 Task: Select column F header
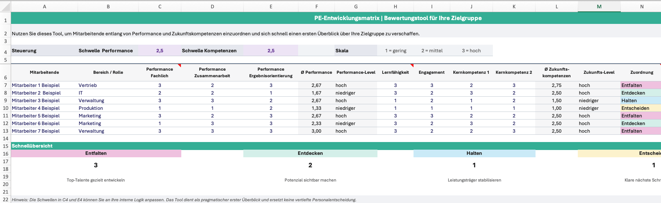click(x=316, y=7)
